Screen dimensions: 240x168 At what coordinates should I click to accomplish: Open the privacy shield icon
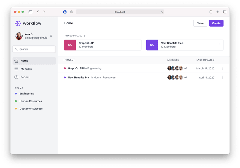pyautogui.click(x=71, y=12)
